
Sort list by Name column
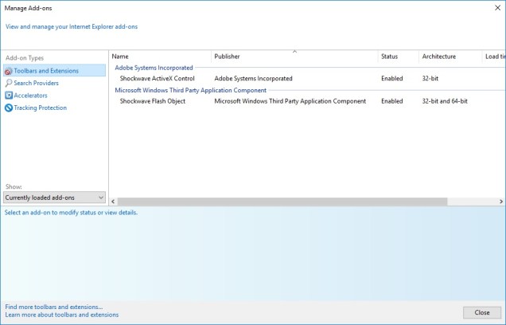159,57
